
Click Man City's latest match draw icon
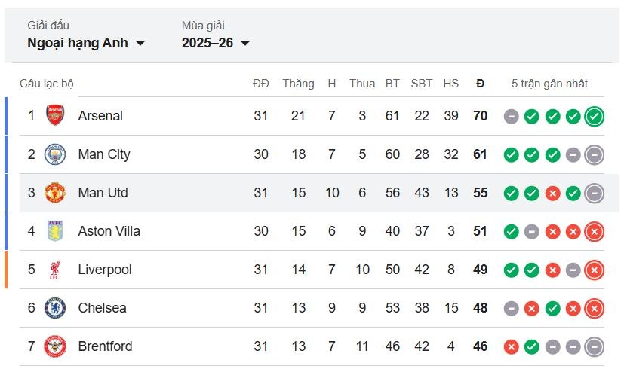tap(594, 155)
